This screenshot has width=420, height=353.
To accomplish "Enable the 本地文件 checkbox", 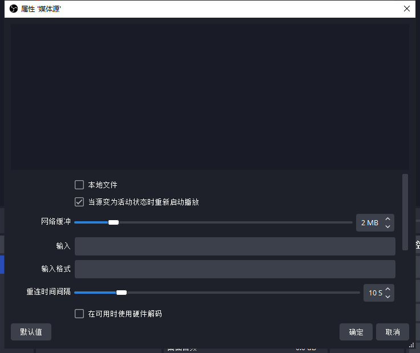I will click(x=79, y=185).
